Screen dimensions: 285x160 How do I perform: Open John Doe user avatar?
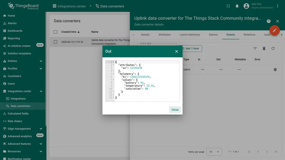[x=246, y=6]
